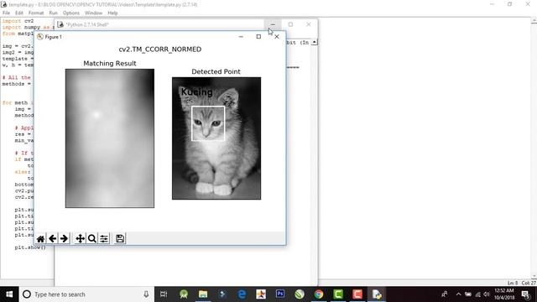Open Photoshop from the taskbar

click(280, 294)
